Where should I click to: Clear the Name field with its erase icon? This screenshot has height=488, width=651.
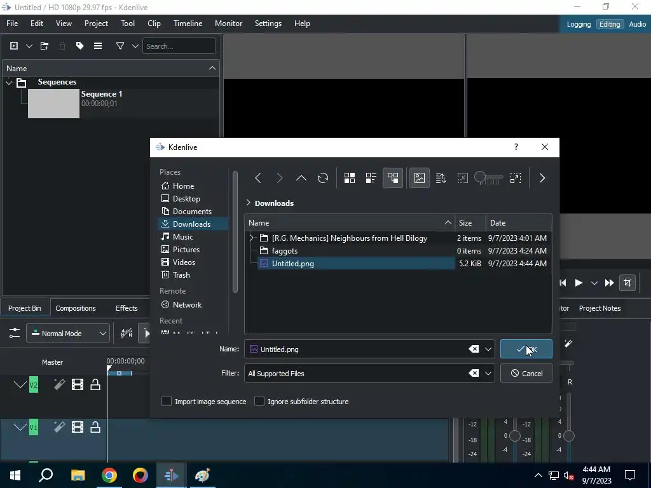(x=474, y=349)
